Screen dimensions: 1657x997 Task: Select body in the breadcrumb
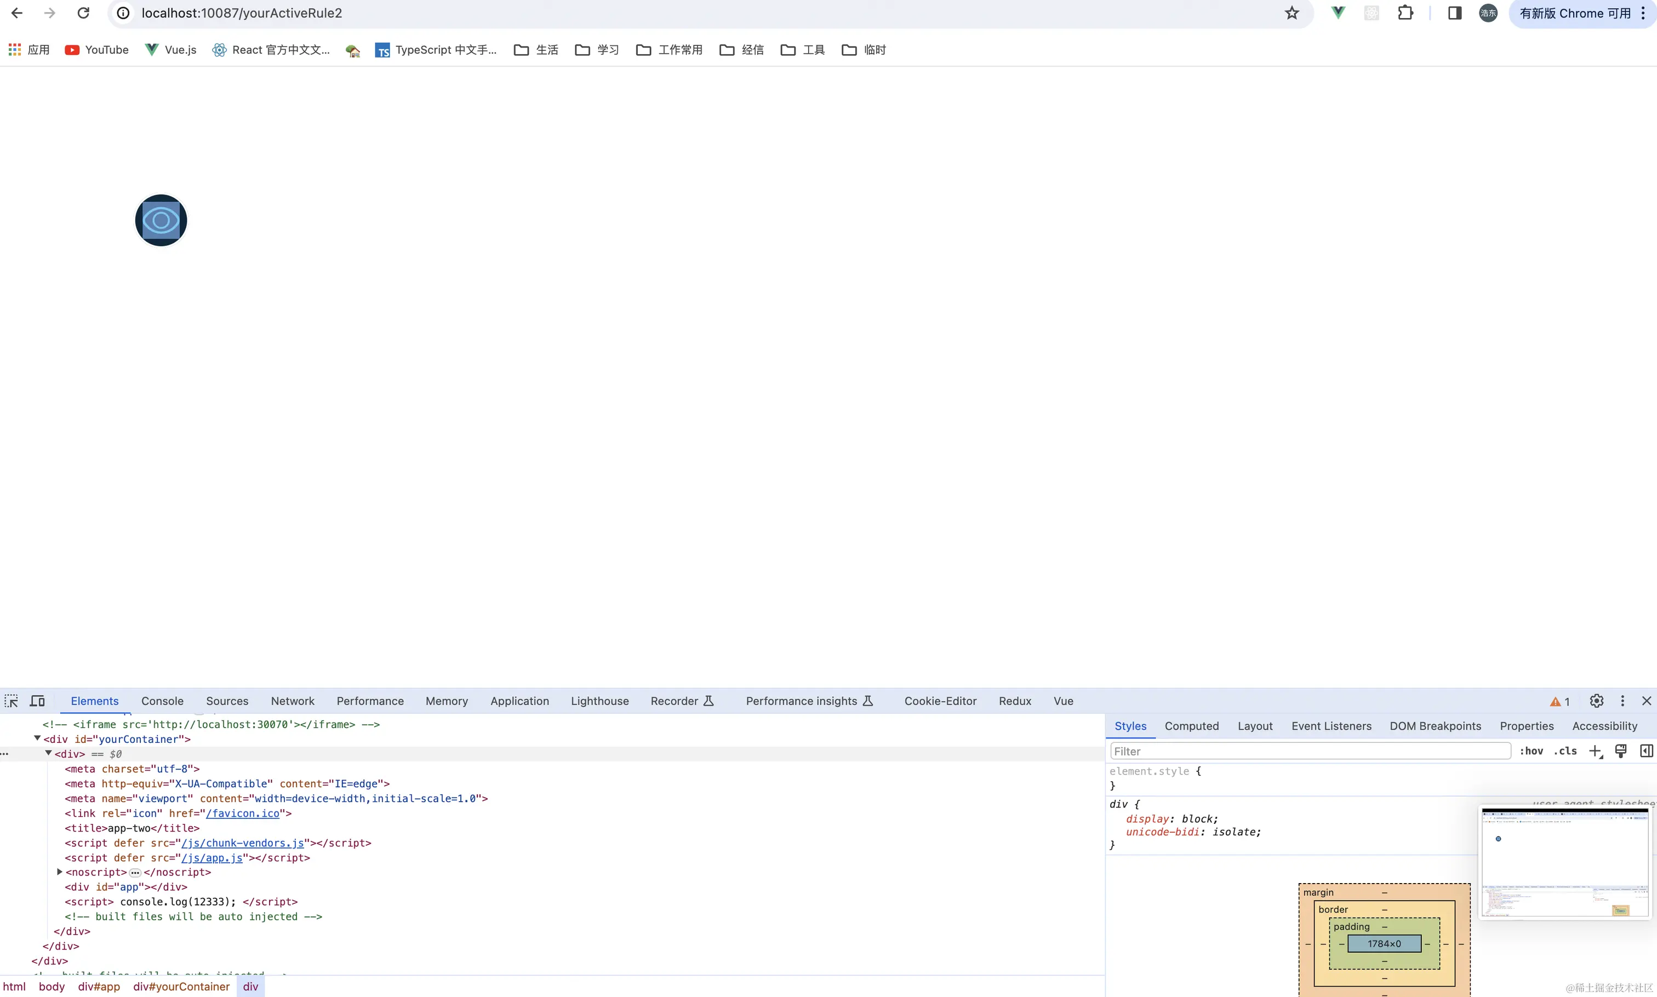pyautogui.click(x=52, y=987)
